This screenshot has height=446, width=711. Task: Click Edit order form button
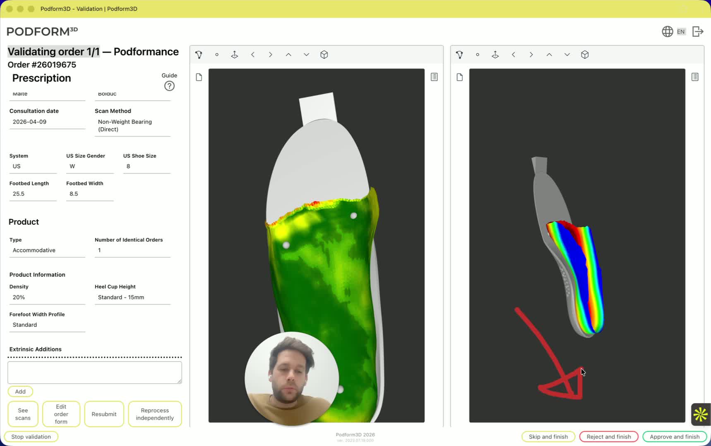[x=61, y=414]
